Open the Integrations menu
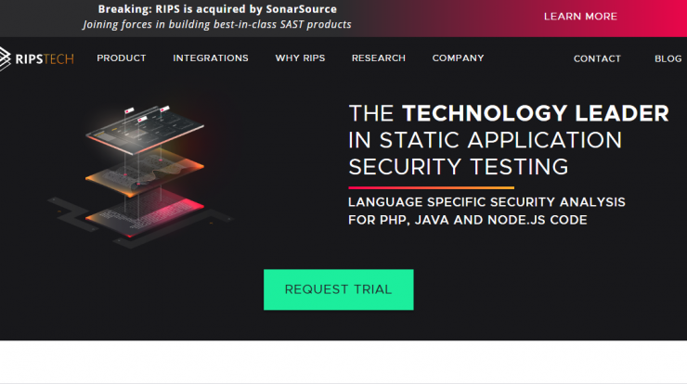This screenshot has height=384, width=687. (x=211, y=58)
